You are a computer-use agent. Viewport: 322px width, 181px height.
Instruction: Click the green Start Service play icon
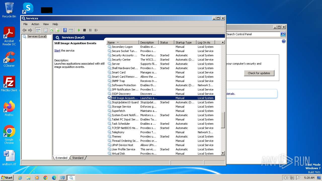[x=79, y=30]
